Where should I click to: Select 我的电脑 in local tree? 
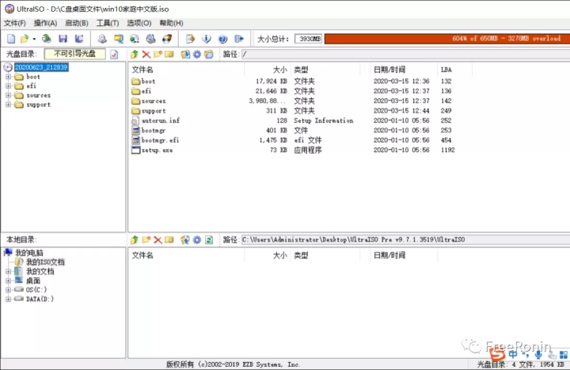(29, 253)
